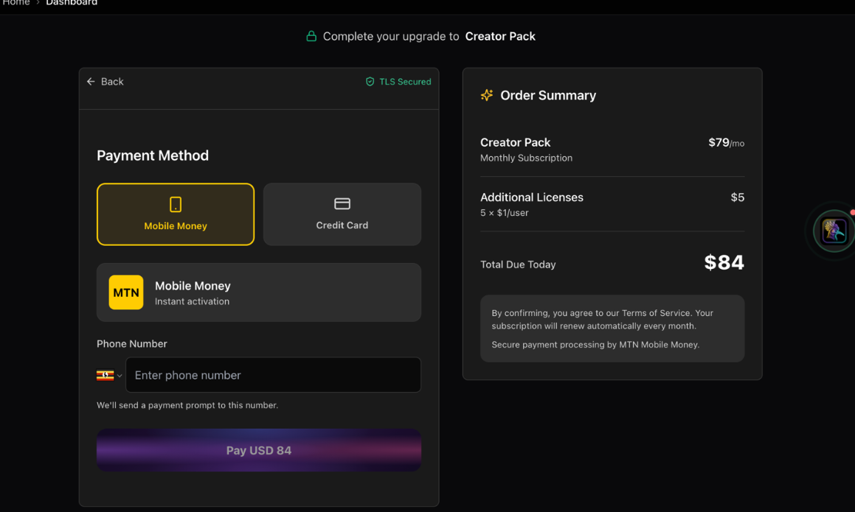
Task: Click the card icon above Credit Card label
Action: coord(342,204)
